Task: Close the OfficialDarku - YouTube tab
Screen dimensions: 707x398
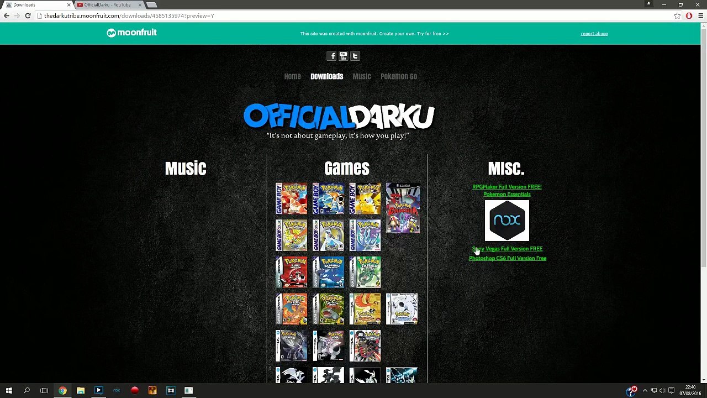Action: 140,5
